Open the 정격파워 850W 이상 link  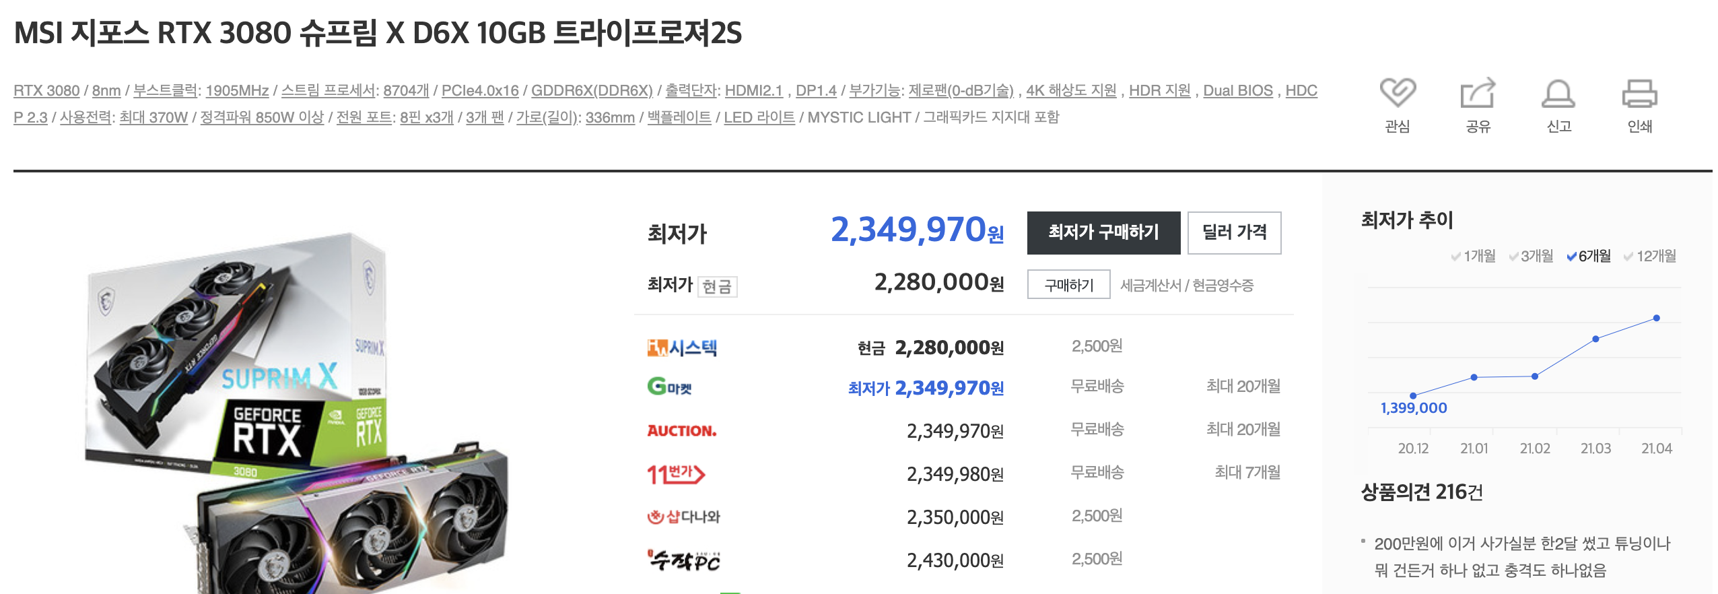[262, 118]
